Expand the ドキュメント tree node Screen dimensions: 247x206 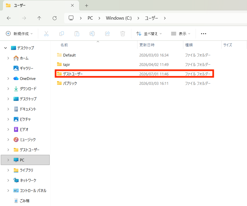point(8,109)
